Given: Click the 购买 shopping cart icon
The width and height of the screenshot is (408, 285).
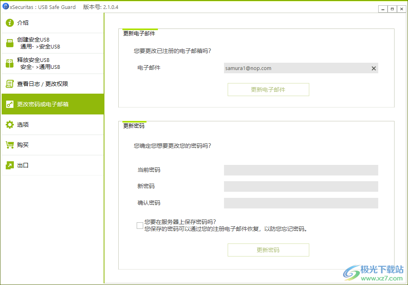Looking at the screenshot, I should coord(9,145).
